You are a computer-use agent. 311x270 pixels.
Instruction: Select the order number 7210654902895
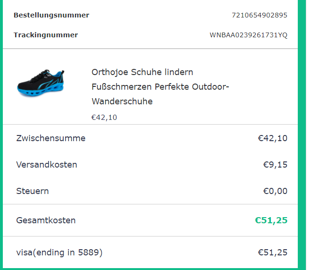[259, 15]
